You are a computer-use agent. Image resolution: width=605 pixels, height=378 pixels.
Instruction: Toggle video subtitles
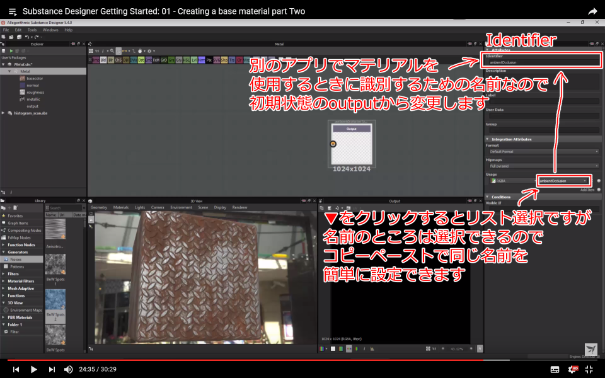click(555, 370)
